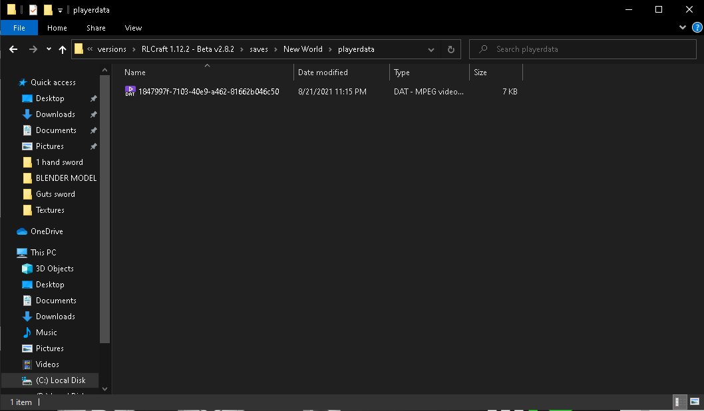Sort by the Date modified column
This screenshot has width=704, height=411.
point(341,72)
